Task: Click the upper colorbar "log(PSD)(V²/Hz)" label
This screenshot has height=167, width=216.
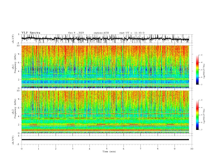Action: (x=204, y=71)
